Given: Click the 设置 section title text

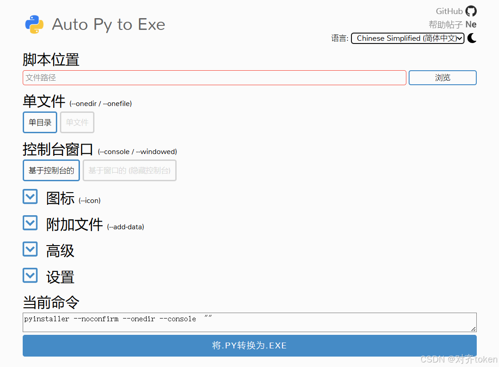Looking at the screenshot, I should 60,277.
